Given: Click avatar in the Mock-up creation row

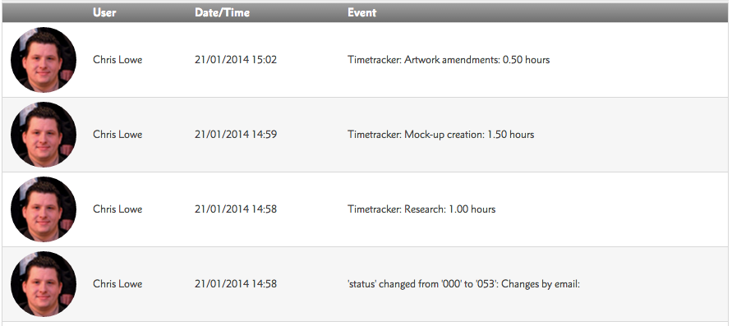Looking at the screenshot, I should coord(44,135).
